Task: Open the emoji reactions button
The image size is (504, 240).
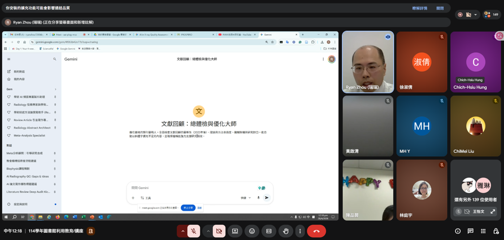Action: (x=252, y=231)
